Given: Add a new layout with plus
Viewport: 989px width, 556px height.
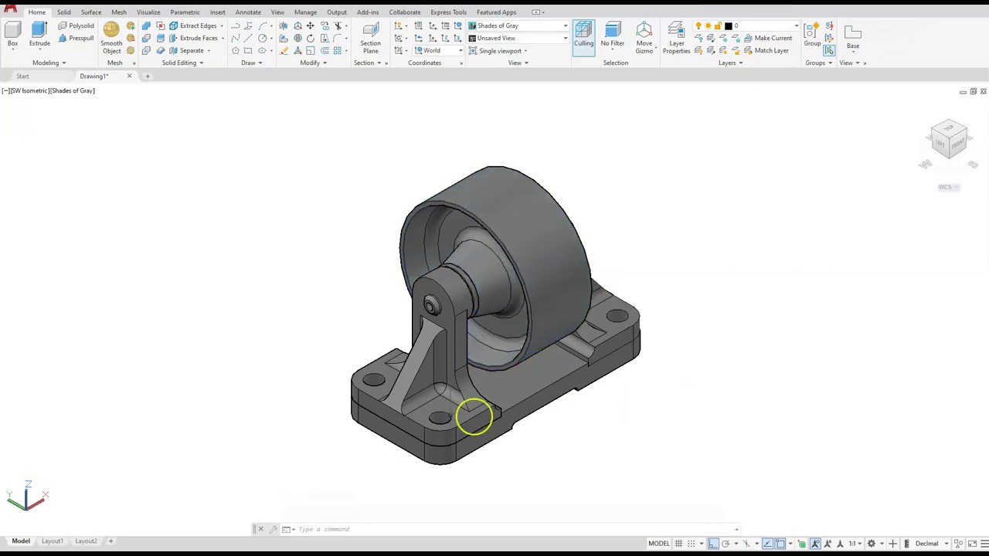Looking at the screenshot, I should tap(110, 541).
